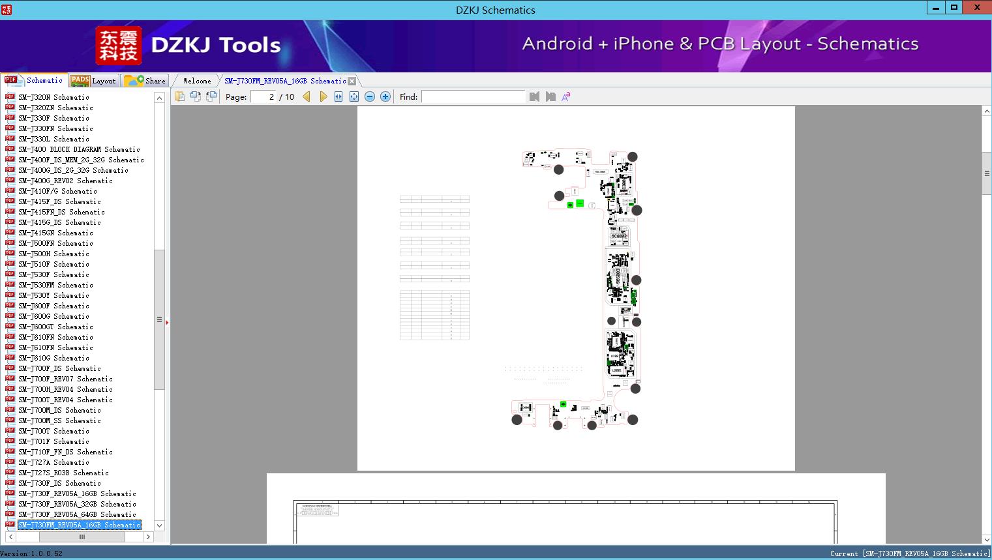Click down arrow of document viewer scrollbar
Image resolution: width=992 pixels, height=560 pixels.
coord(987,539)
